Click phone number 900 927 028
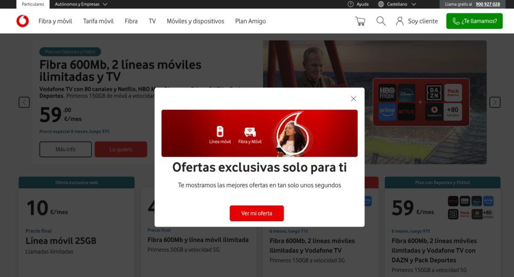 point(488,4)
